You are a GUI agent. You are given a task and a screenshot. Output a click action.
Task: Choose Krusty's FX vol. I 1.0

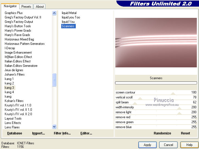(x=18, y=105)
